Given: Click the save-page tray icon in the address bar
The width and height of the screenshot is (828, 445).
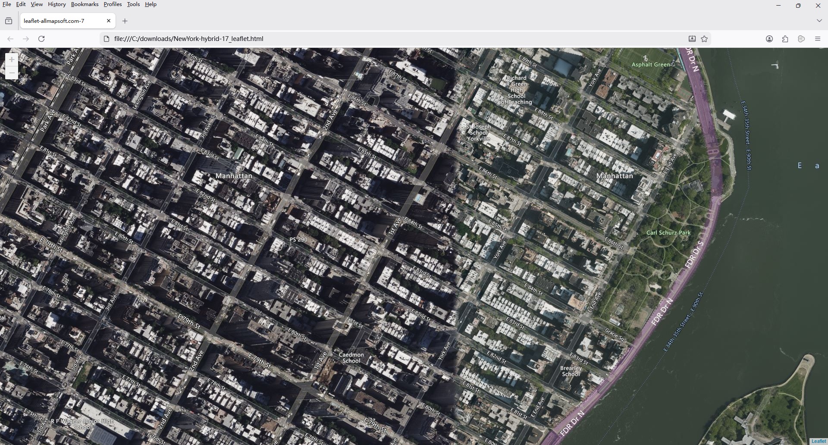Looking at the screenshot, I should click(692, 39).
